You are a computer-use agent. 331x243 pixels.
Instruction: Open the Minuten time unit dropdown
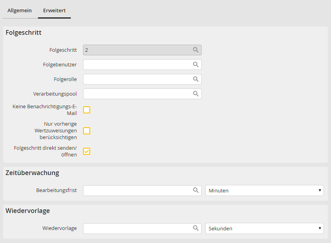(x=264, y=190)
